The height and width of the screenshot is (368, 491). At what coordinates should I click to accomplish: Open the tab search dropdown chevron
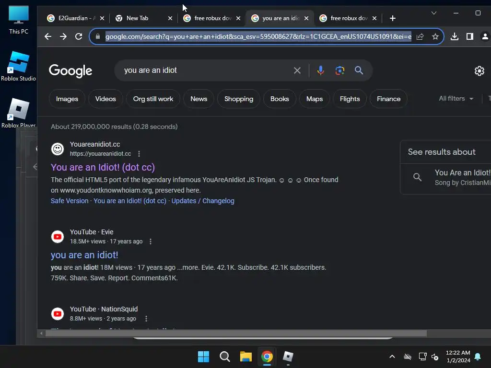click(433, 13)
